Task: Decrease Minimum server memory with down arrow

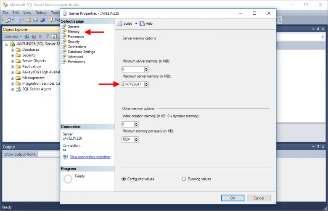Action: click(x=146, y=71)
